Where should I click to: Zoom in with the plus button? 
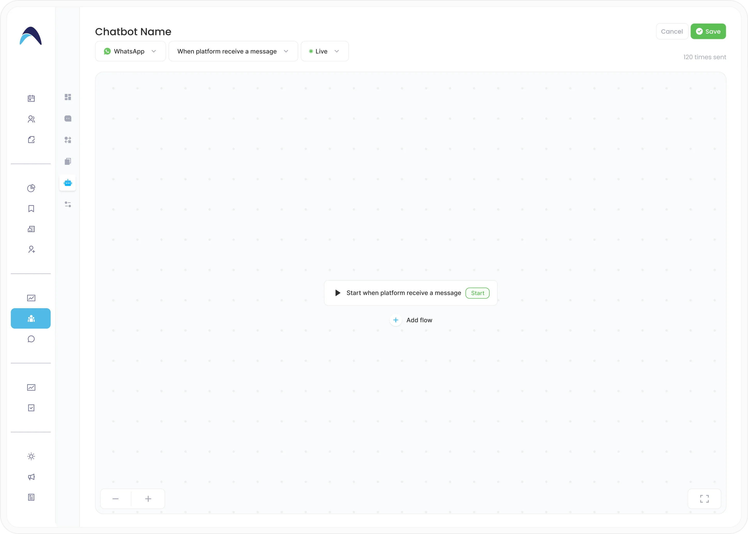click(148, 499)
